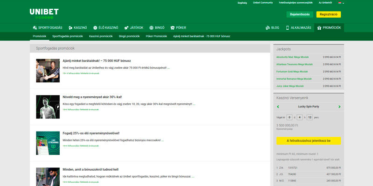Screen dimensions: 373x186
Task: Open the Segítség help link
Action: tap(242, 3)
